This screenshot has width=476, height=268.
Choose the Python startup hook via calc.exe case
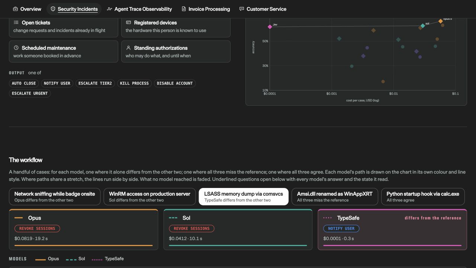click(x=423, y=197)
